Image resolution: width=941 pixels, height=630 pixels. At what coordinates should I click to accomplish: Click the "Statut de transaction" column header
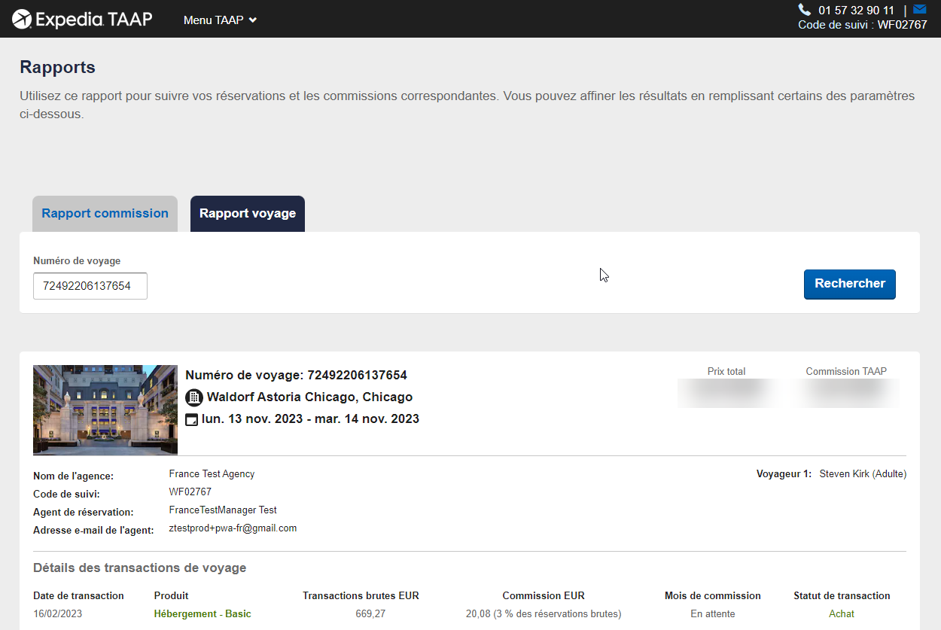click(842, 596)
